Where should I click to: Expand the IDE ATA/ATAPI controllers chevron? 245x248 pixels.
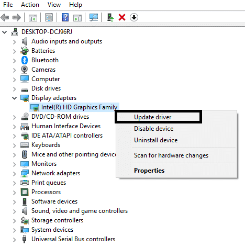[14, 136]
